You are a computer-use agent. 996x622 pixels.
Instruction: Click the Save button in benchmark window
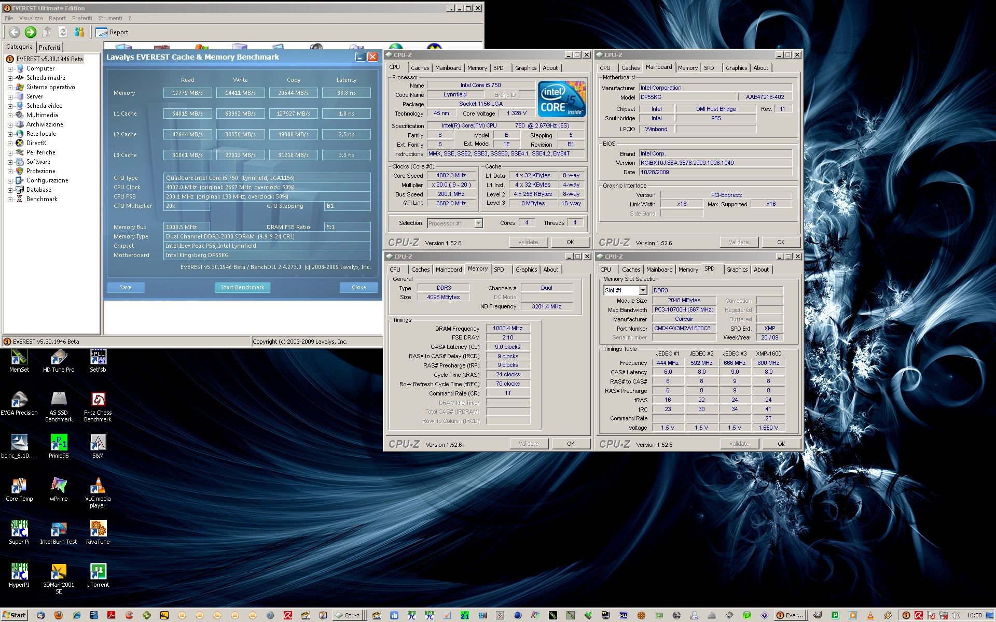126,287
